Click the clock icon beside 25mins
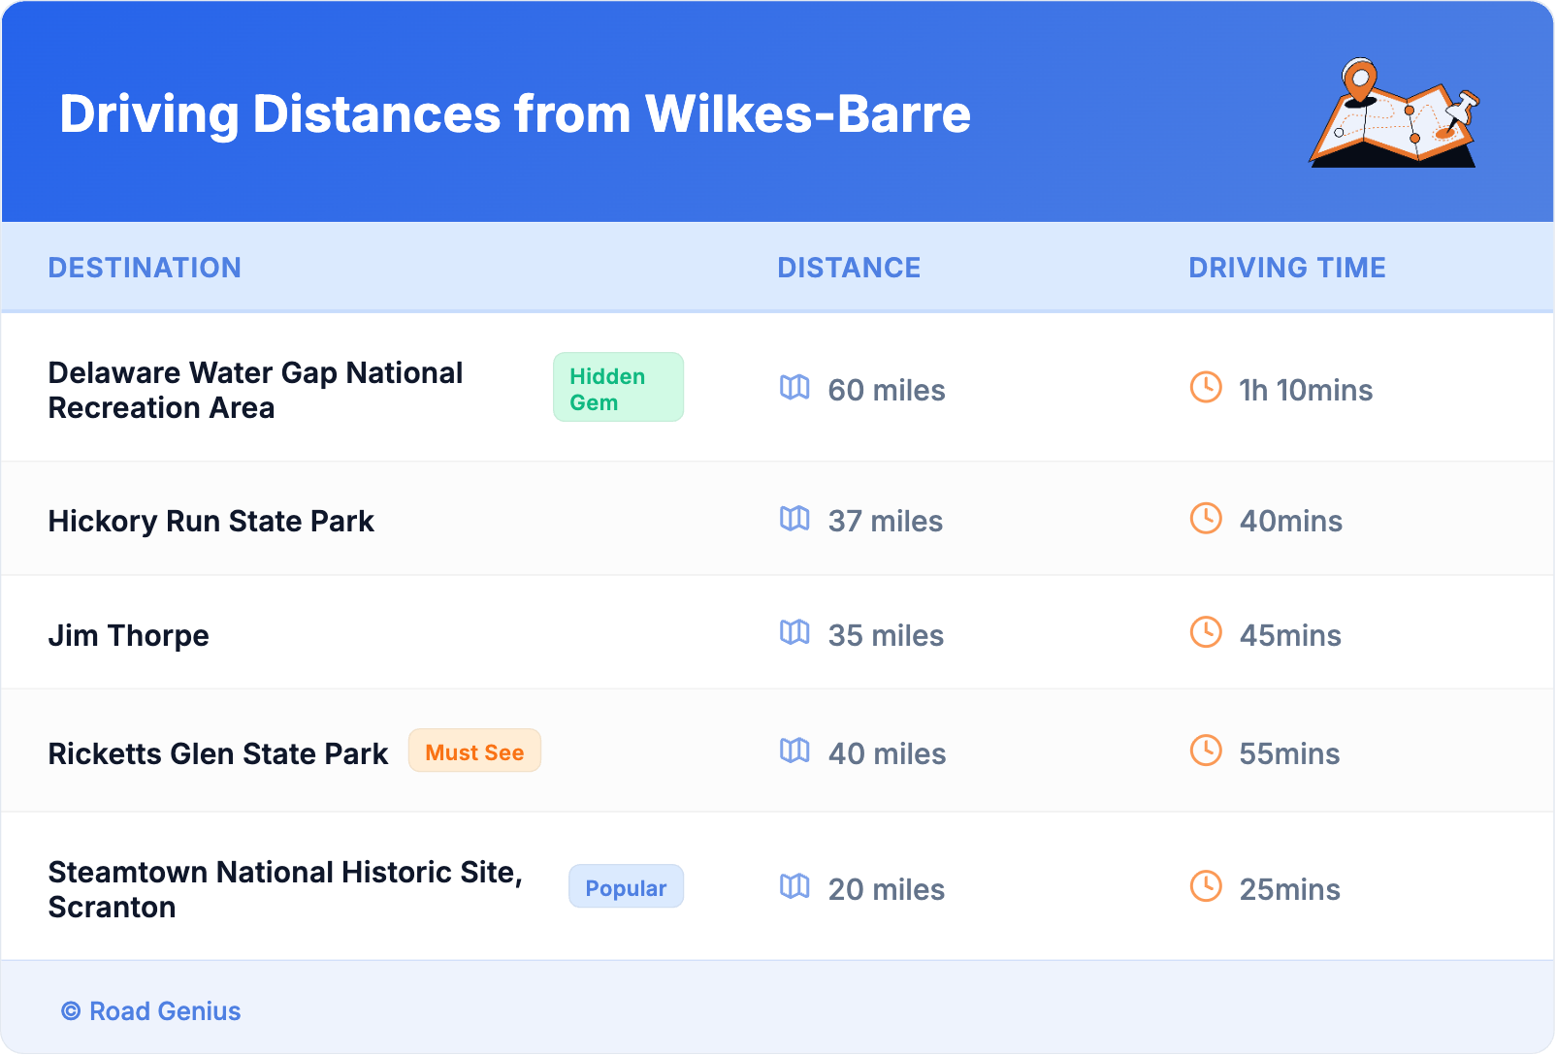Viewport: 1556px width, 1055px height. (x=1206, y=886)
